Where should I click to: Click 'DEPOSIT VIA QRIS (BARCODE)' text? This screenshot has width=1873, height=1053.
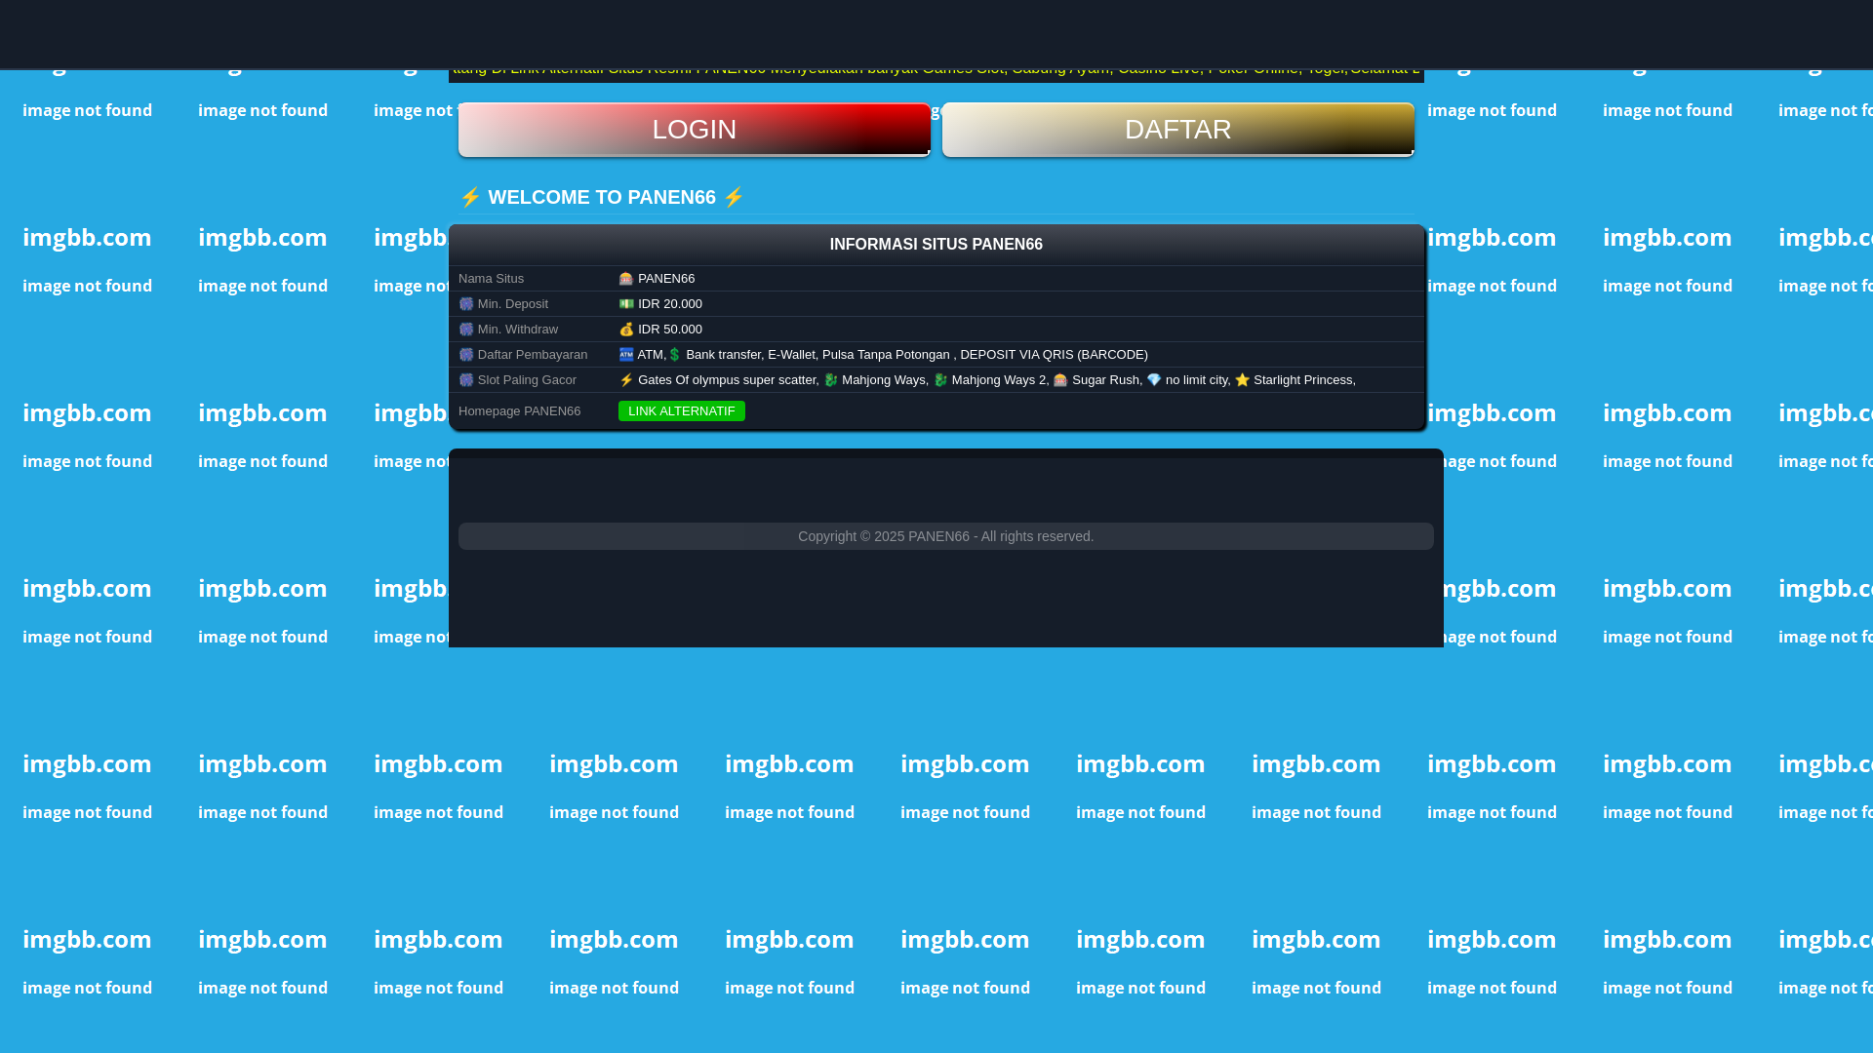[1054, 355]
